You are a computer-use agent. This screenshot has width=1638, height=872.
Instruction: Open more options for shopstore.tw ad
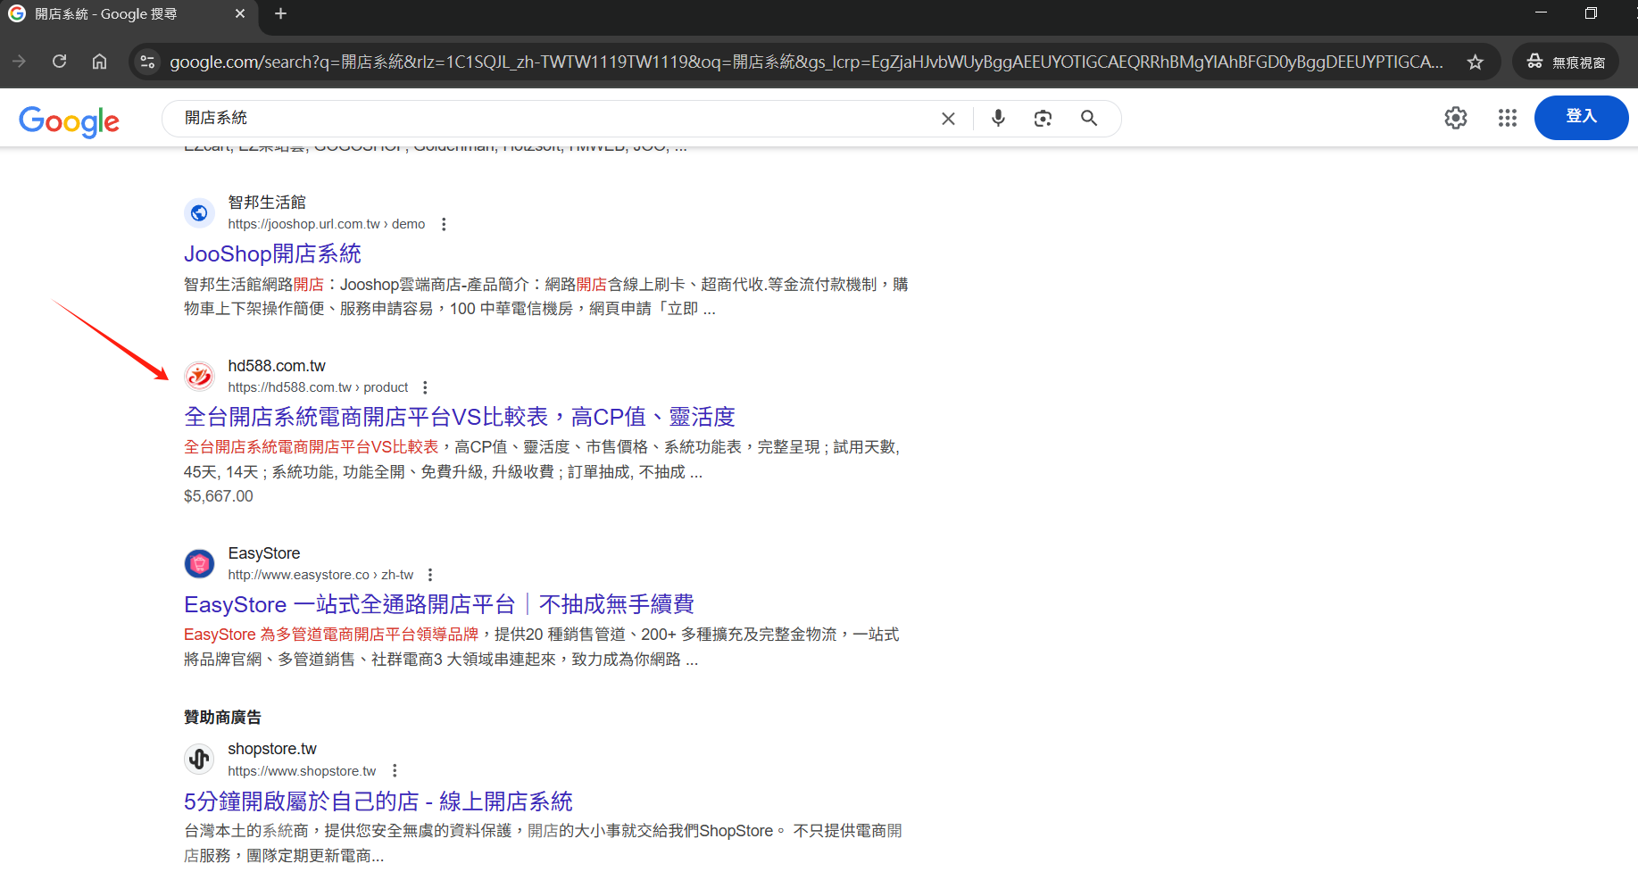point(395,770)
